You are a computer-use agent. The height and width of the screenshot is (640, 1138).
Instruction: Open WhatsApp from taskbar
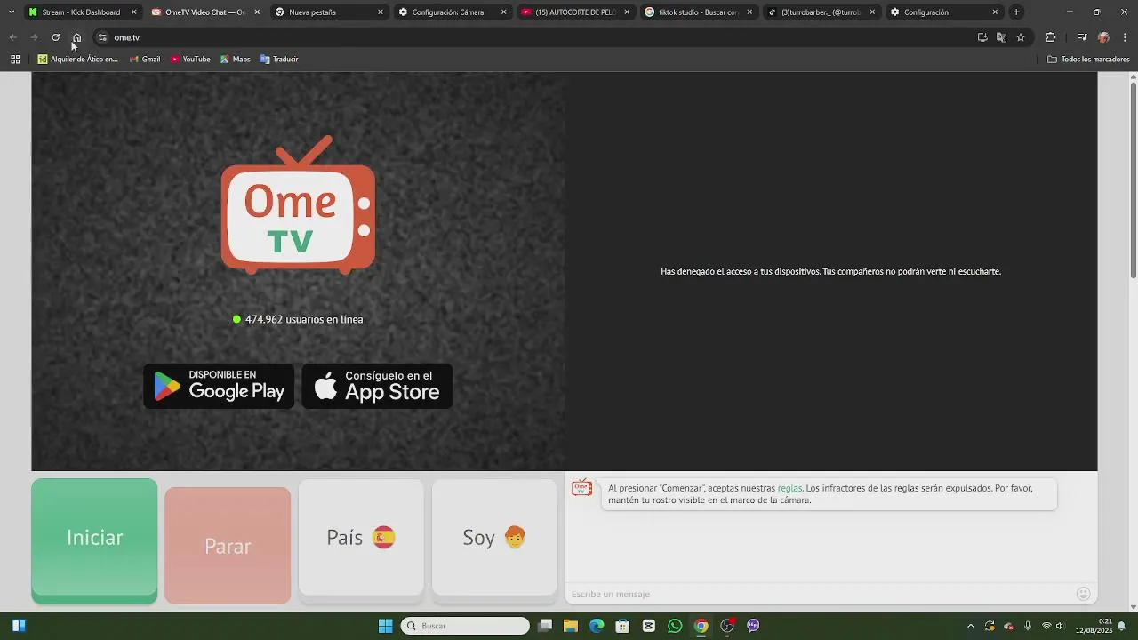[x=675, y=626]
